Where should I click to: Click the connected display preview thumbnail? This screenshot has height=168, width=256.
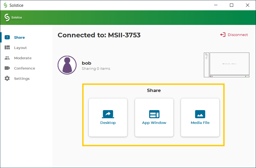[226, 65]
